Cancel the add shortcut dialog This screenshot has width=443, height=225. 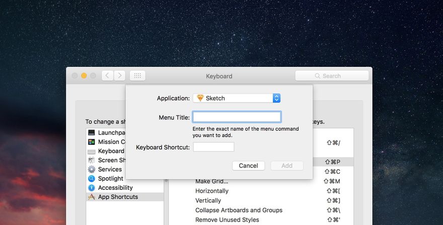248,166
